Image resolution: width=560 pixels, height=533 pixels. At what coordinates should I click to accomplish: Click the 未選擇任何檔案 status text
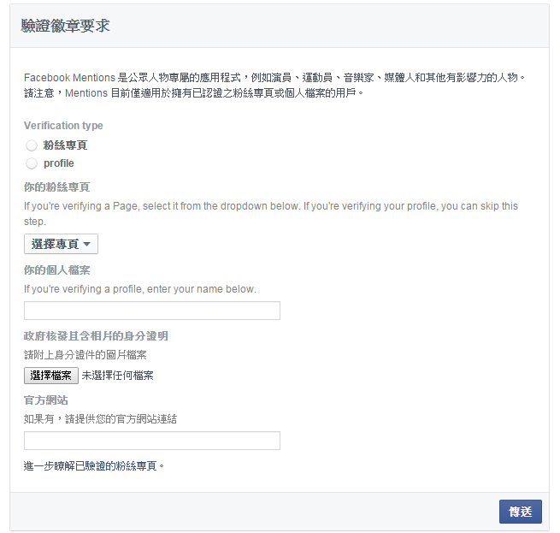118,376
